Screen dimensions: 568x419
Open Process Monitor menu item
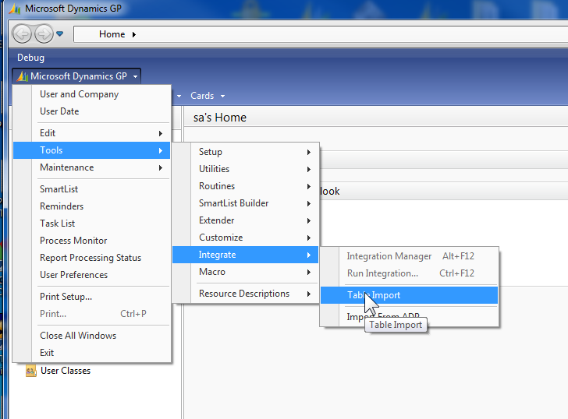pos(91,241)
